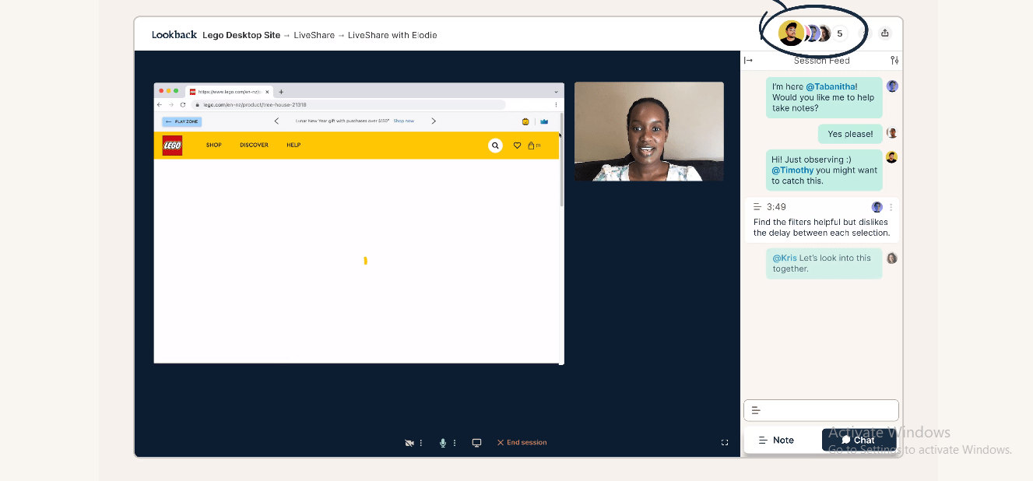Enter fullscreen with the expand icon
The image size is (1033, 481).
coord(725,443)
